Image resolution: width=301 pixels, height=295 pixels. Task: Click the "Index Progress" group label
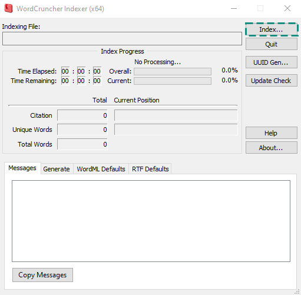(x=123, y=51)
